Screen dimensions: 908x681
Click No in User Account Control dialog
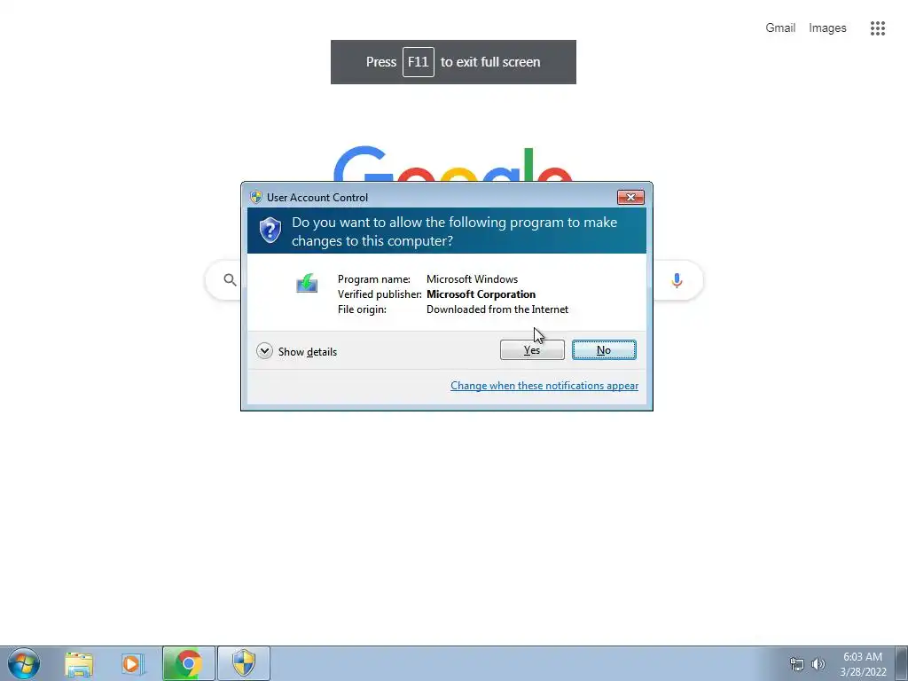[604, 349]
